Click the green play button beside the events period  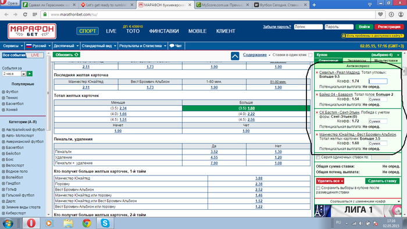pyautogui.click(x=30, y=74)
